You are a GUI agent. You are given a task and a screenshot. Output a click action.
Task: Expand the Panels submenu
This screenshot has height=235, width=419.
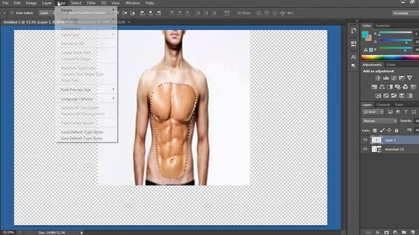(86, 10)
